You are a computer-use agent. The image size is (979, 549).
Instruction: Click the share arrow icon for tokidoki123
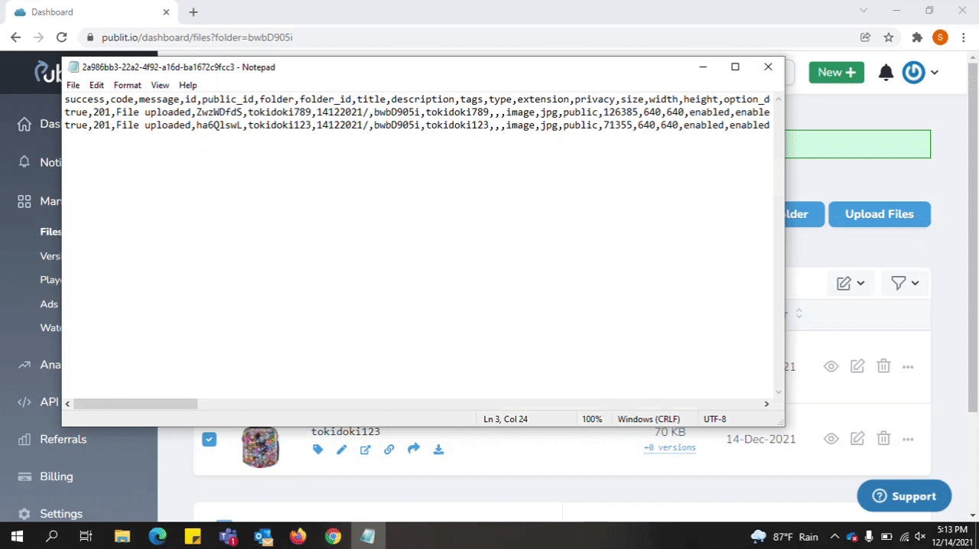pyautogui.click(x=414, y=449)
